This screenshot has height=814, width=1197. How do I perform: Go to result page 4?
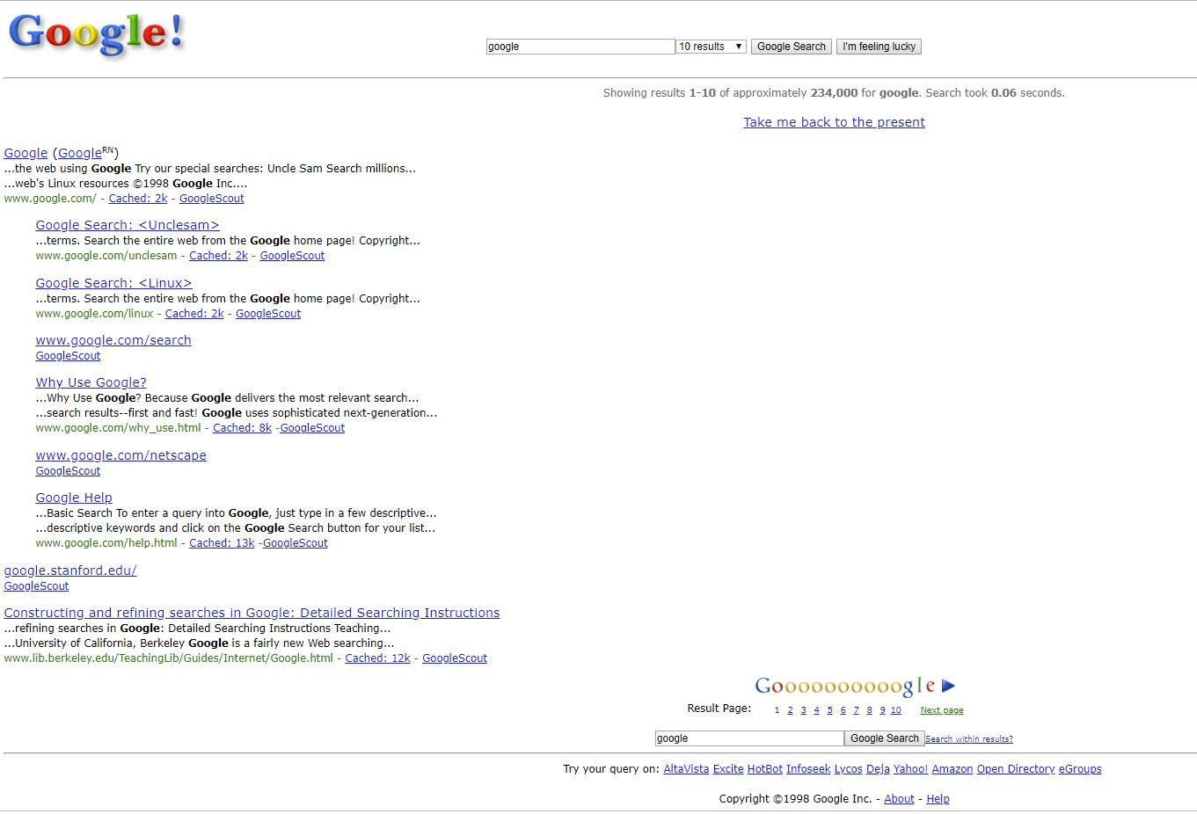pos(816,710)
